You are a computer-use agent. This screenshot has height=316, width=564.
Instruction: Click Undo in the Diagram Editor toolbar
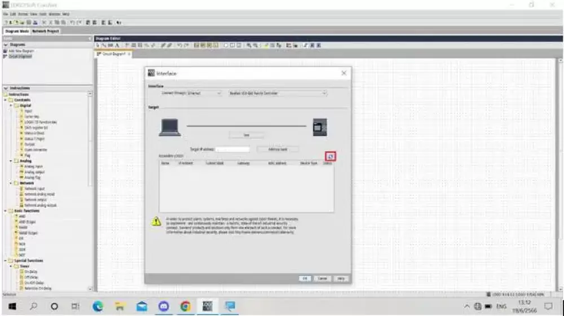[x=179, y=45]
